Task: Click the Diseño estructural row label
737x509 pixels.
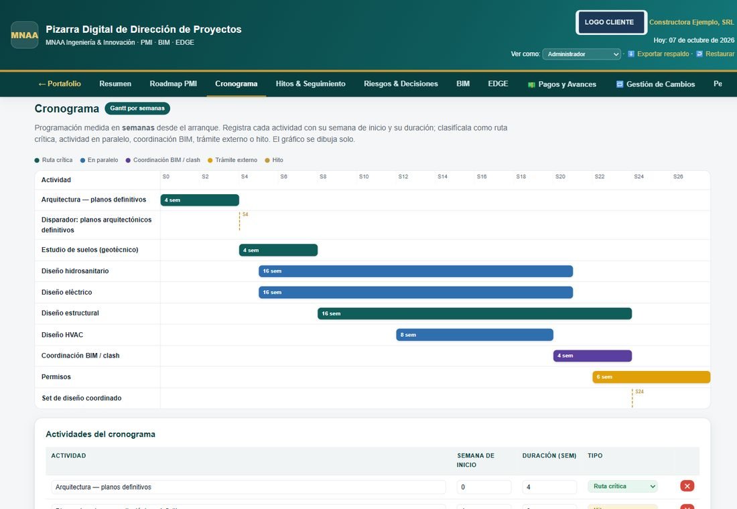Action: point(70,313)
